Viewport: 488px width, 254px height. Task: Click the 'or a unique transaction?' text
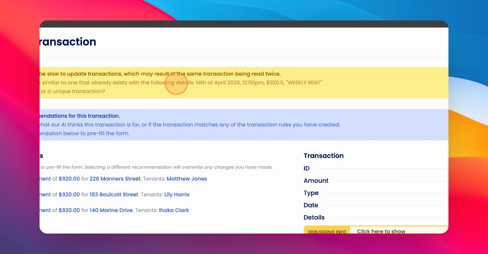pyautogui.click(x=73, y=91)
